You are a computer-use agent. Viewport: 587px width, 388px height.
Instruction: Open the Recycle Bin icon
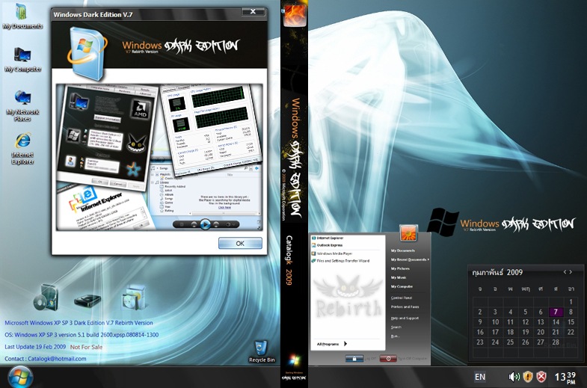point(262,351)
